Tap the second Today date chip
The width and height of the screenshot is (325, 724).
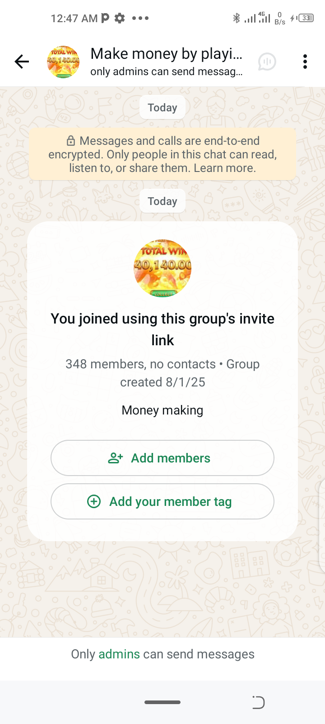(x=162, y=201)
